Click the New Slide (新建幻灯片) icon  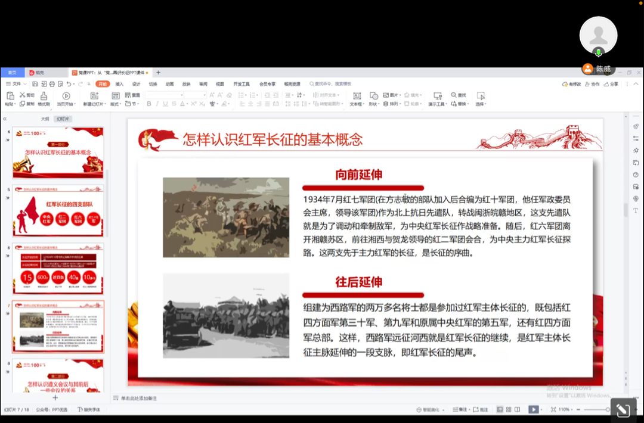click(x=94, y=96)
